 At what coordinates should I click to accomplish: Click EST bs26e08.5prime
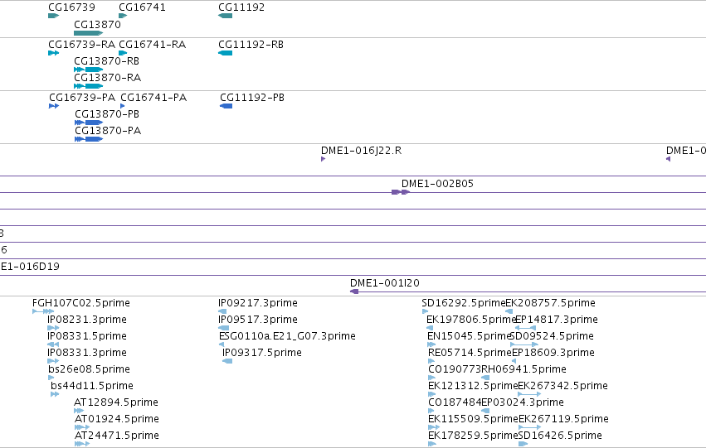[89, 369]
